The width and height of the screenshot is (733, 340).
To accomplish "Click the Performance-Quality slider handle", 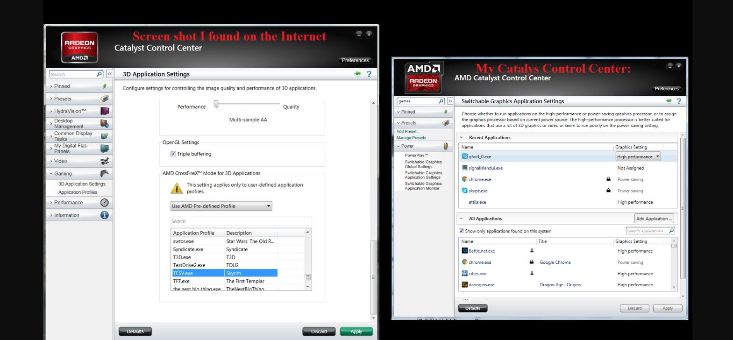I will (216, 104).
